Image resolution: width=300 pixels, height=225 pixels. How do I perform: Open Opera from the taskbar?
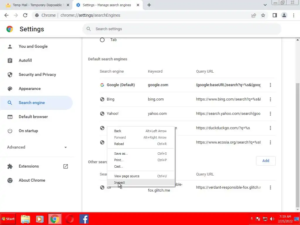tap(69, 219)
